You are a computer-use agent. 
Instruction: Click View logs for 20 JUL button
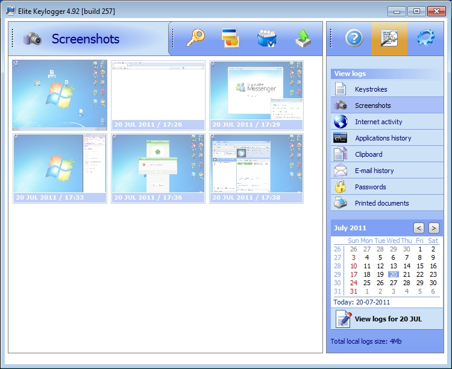click(x=387, y=319)
